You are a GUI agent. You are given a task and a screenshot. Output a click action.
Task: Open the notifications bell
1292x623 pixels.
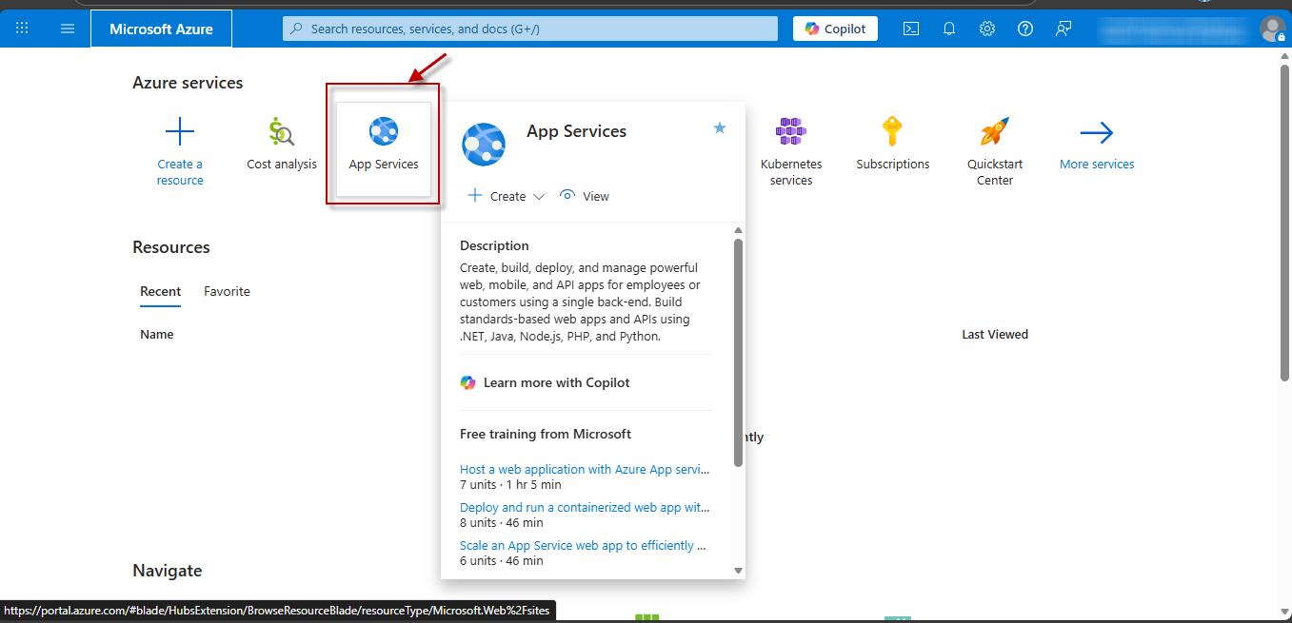[x=949, y=29]
